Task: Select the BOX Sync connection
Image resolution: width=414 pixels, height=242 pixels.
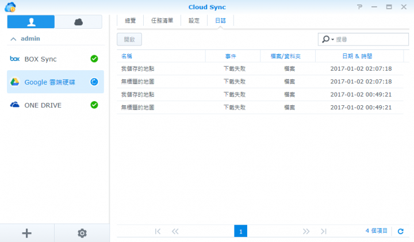Action: [x=55, y=59]
